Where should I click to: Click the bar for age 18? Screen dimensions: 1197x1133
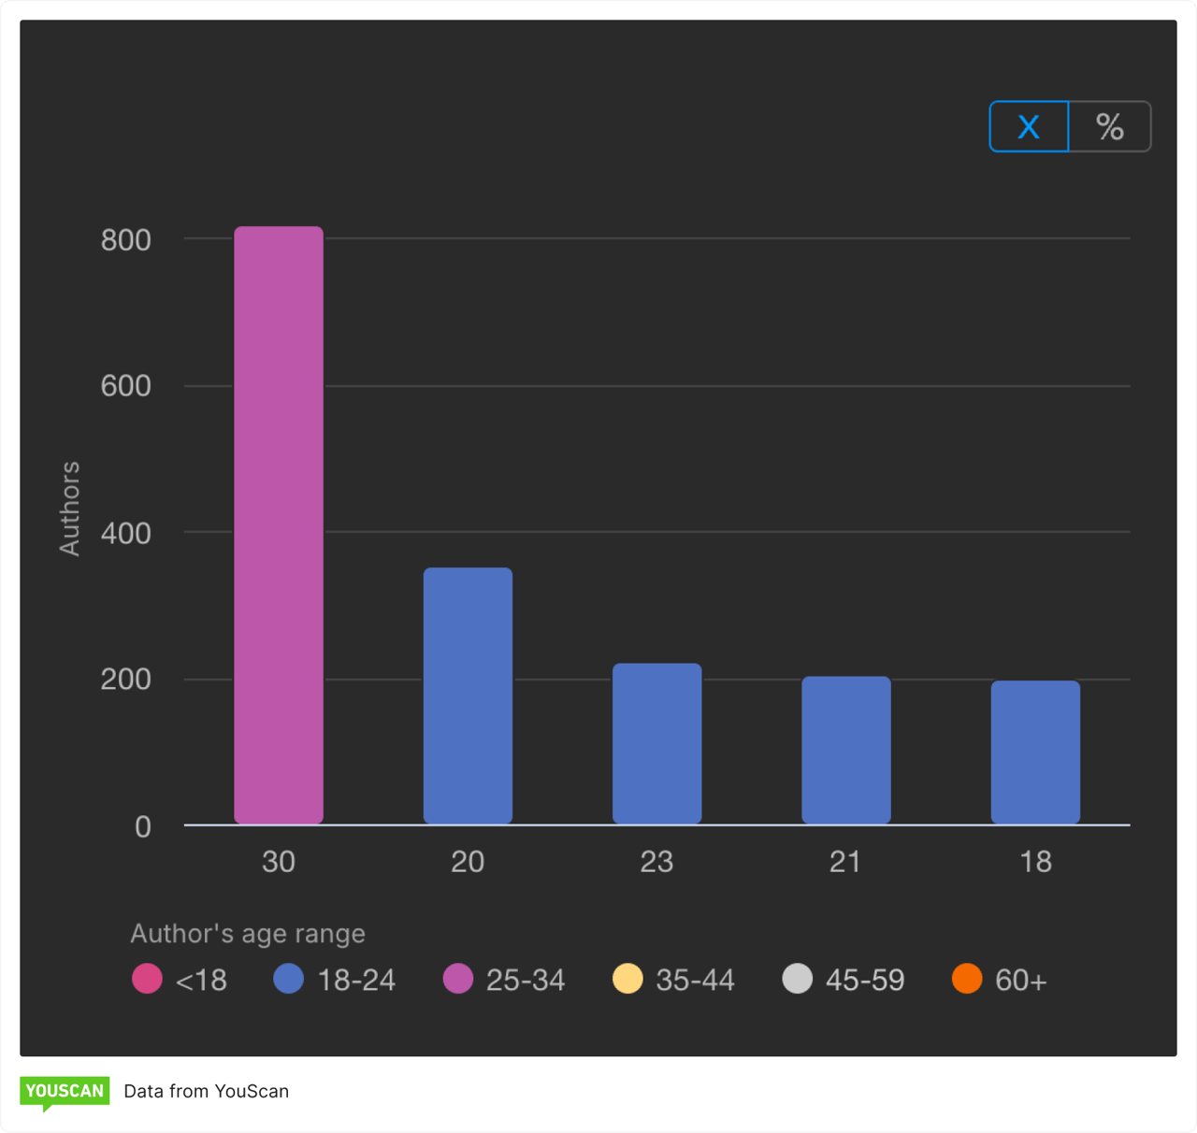[x=1035, y=753]
